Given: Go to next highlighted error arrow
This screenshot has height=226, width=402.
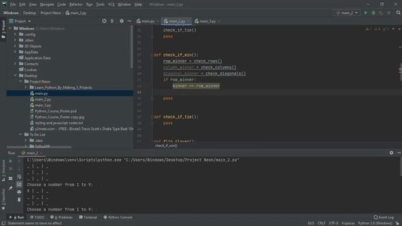Looking at the screenshot, I should coord(399,29).
